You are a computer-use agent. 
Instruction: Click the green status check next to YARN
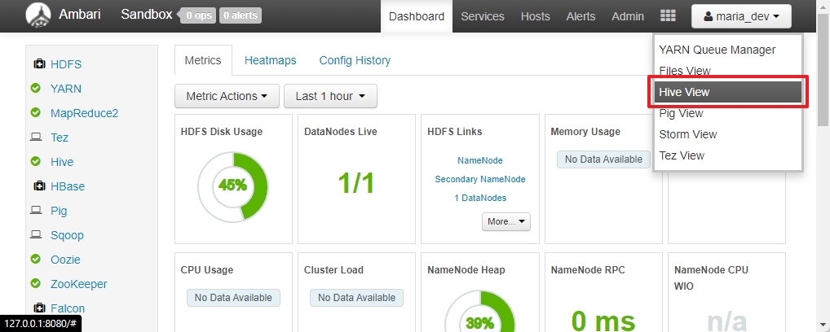click(x=35, y=88)
